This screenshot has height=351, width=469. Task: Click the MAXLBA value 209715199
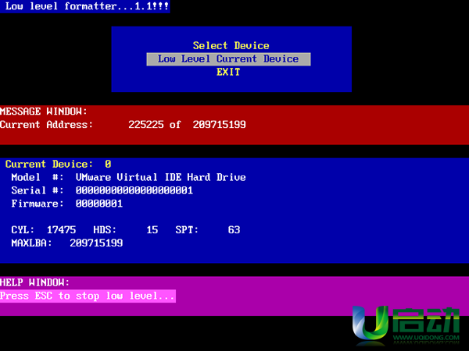point(96,243)
